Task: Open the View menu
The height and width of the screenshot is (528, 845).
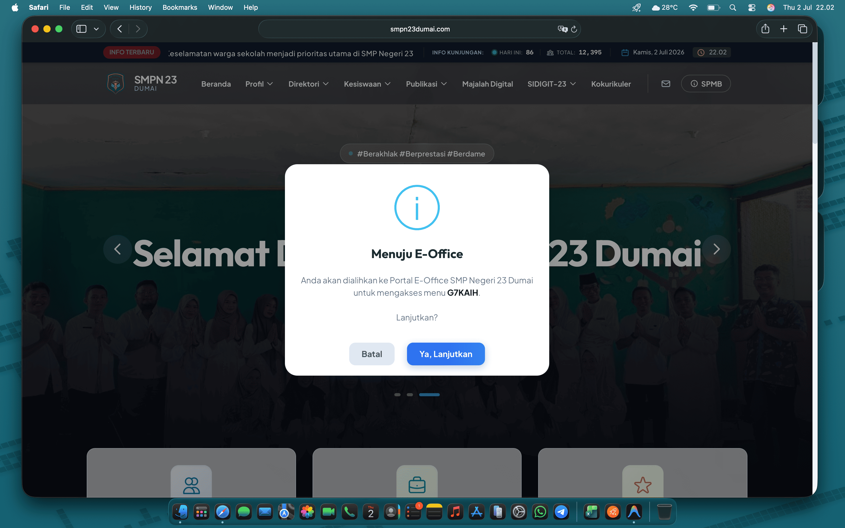Action: click(111, 7)
